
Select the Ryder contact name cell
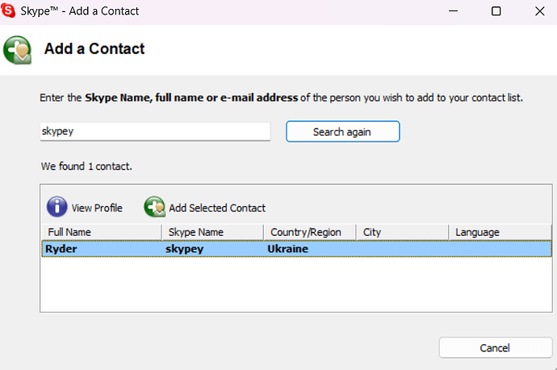coord(61,249)
